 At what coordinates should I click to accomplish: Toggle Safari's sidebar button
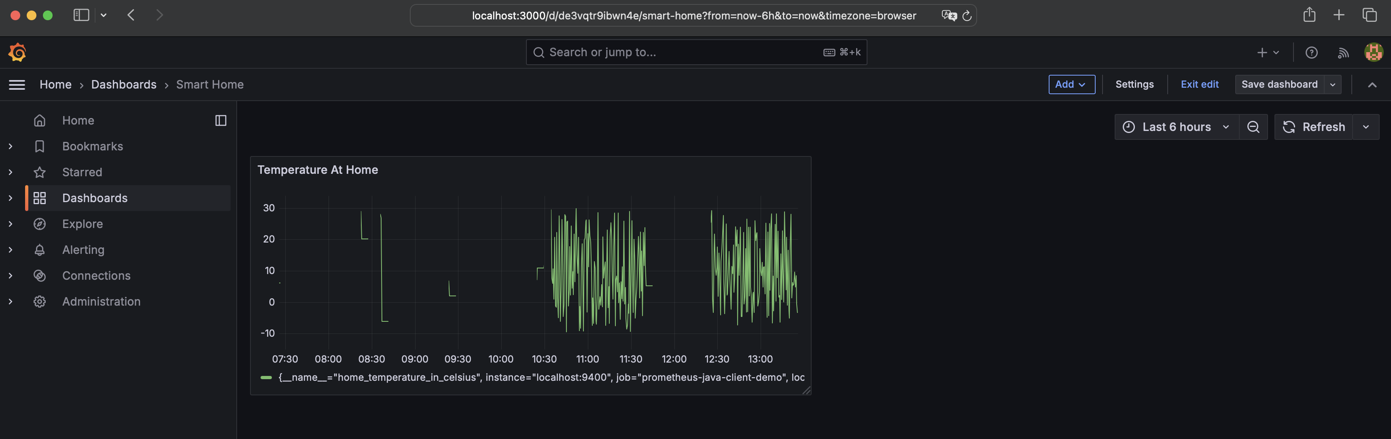click(x=81, y=15)
